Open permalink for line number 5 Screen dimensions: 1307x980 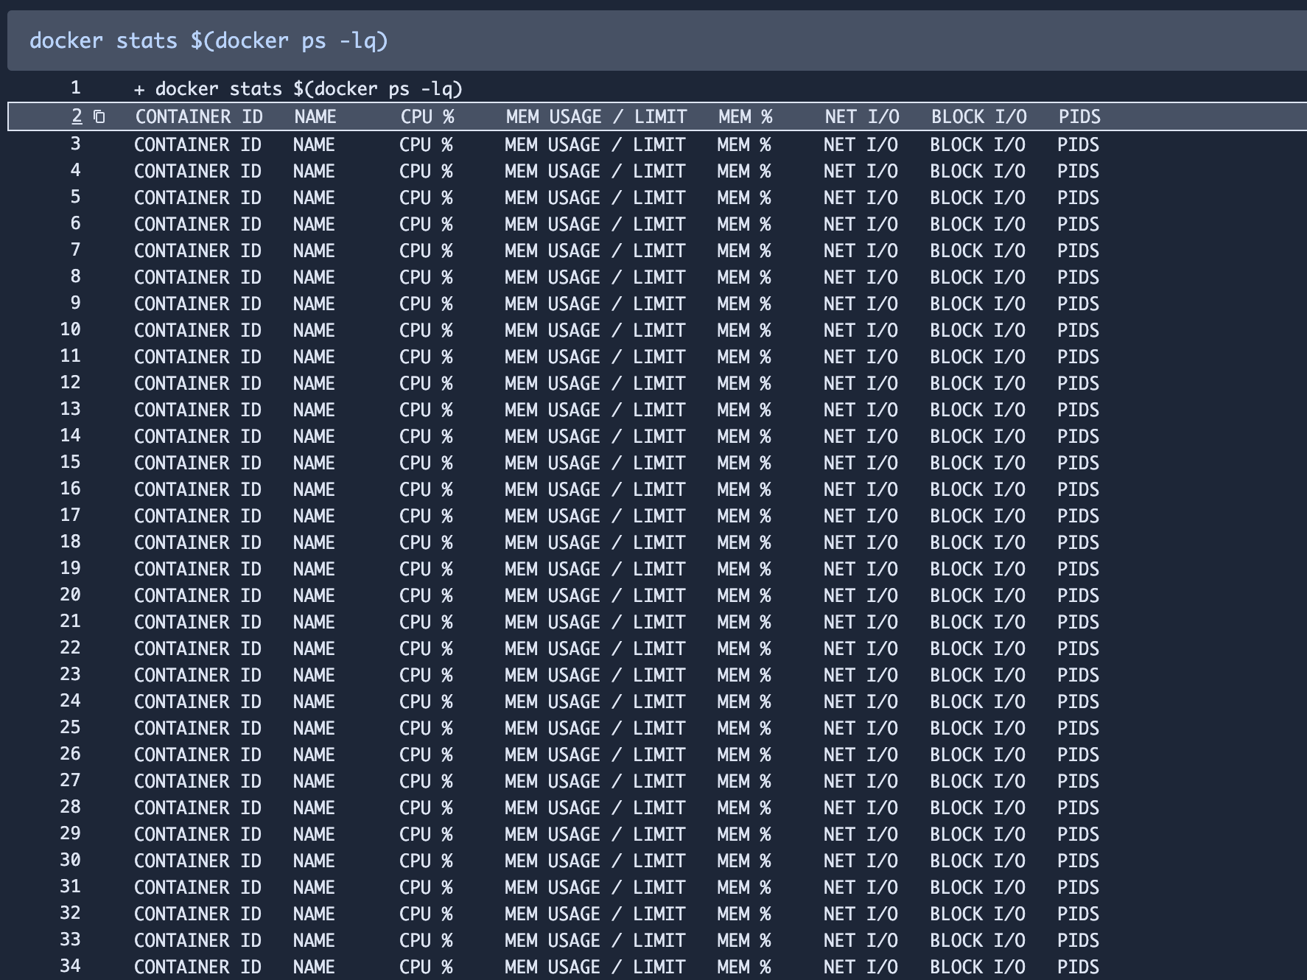pos(75,197)
